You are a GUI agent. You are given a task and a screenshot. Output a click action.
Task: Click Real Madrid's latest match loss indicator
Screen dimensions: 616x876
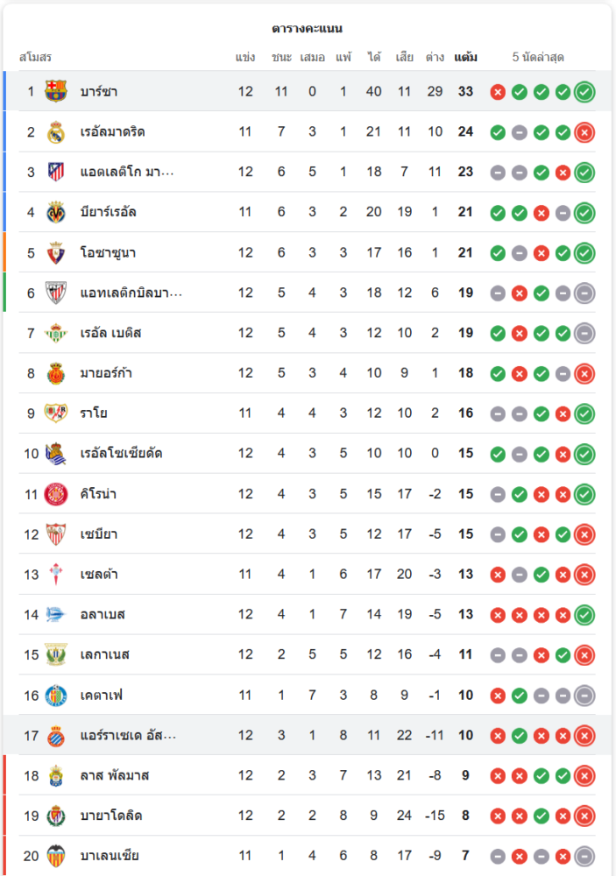coord(584,131)
